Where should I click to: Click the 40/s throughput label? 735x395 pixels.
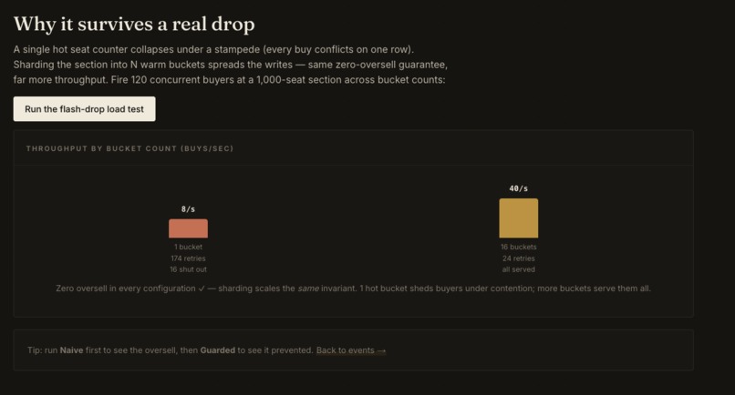point(519,188)
